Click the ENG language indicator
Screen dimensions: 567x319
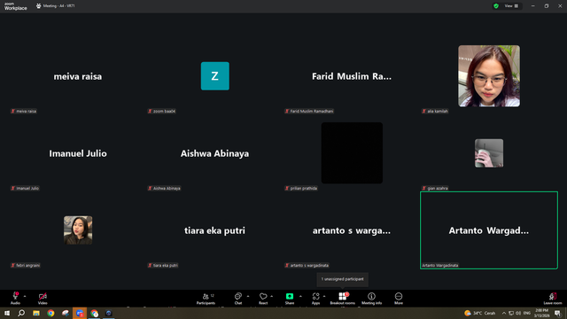527,313
